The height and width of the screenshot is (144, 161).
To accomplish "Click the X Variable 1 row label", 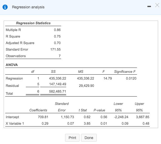I will coord(15,123).
